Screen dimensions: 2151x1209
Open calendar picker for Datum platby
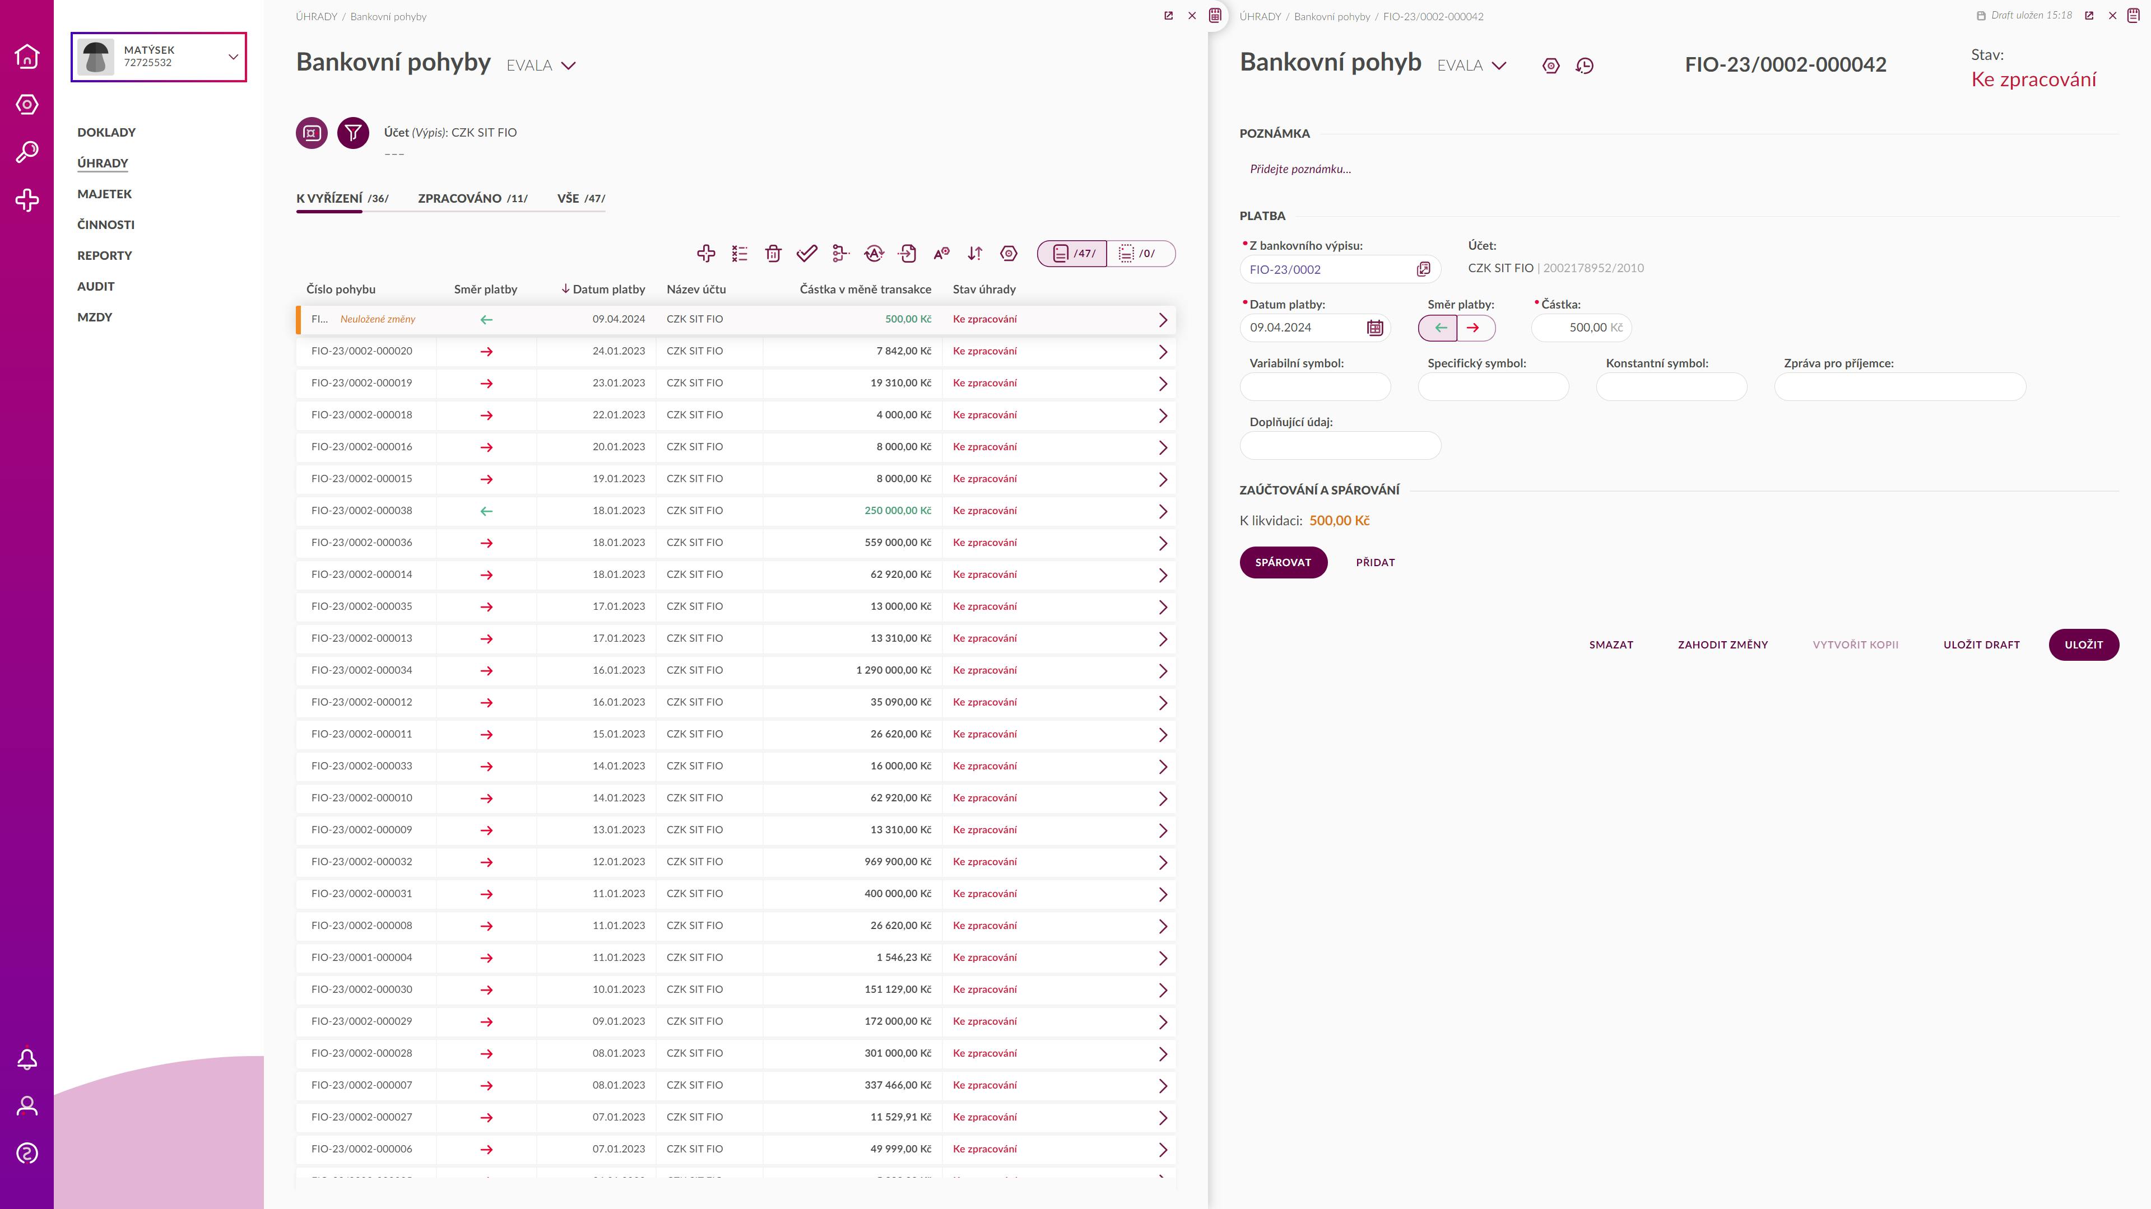click(x=1374, y=328)
